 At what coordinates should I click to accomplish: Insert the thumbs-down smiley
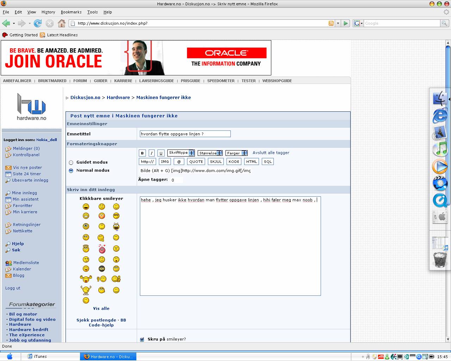click(101, 279)
